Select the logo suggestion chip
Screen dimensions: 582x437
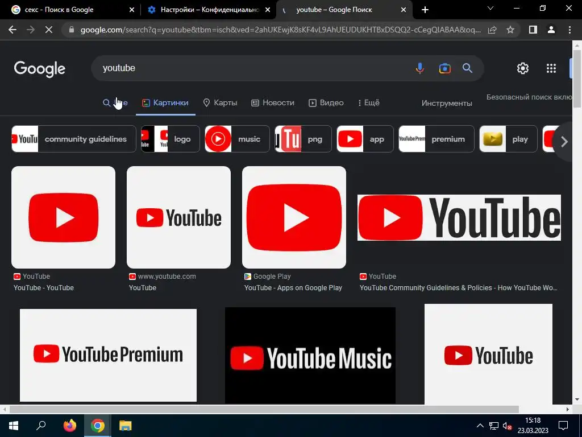[x=171, y=139]
